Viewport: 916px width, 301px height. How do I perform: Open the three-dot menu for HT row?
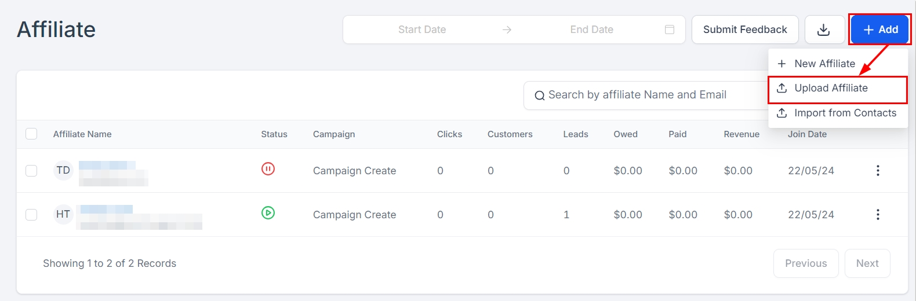tap(878, 215)
